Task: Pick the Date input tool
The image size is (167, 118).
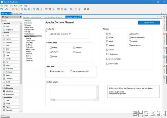Action: pos(11,55)
